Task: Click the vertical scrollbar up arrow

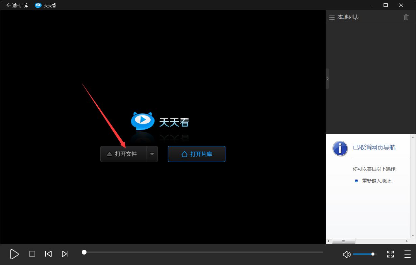Action: click(413, 137)
